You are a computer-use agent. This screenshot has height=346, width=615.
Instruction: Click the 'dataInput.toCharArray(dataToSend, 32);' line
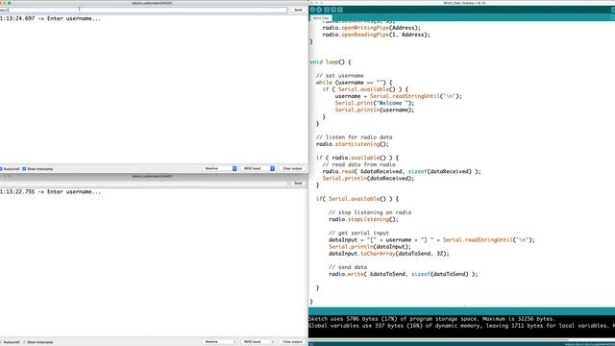[388, 254]
